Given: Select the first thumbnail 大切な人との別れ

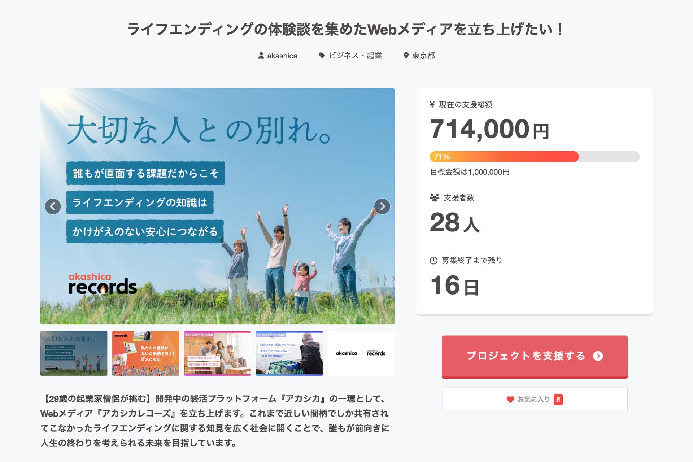Looking at the screenshot, I should pyautogui.click(x=74, y=353).
